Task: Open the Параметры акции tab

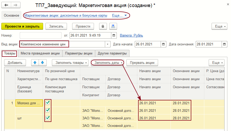Action: (x=79, y=53)
